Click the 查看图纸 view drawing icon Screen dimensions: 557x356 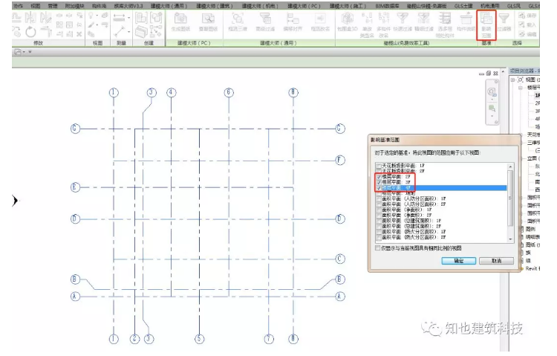208,22
